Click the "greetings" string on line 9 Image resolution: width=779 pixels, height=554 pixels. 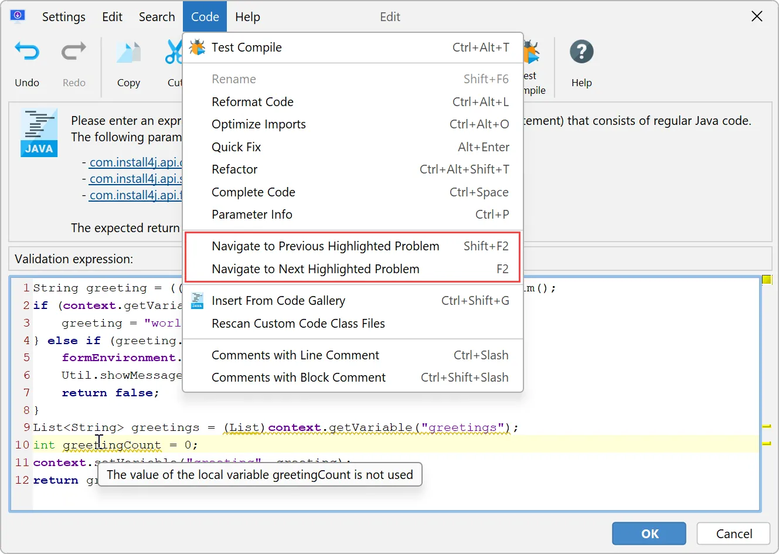coord(462,427)
